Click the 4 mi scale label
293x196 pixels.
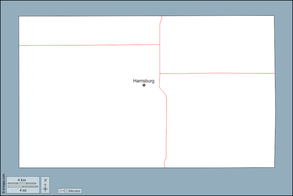tap(23, 190)
